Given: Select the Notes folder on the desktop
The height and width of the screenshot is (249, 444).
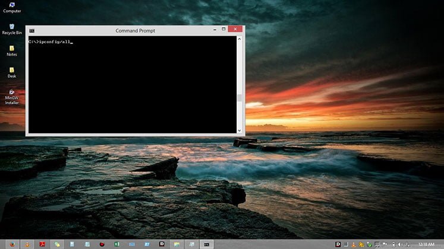Looking at the screenshot, I should pyautogui.click(x=12, y=49).
